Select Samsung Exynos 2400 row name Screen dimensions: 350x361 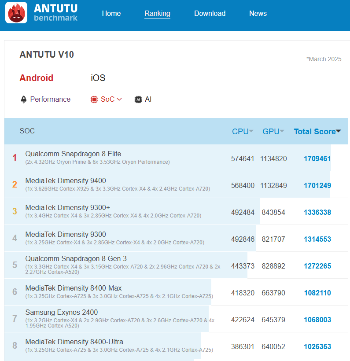click(62, 312)
